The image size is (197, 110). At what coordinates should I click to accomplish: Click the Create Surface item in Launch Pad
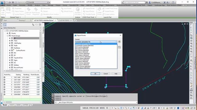tap(108, 14)
